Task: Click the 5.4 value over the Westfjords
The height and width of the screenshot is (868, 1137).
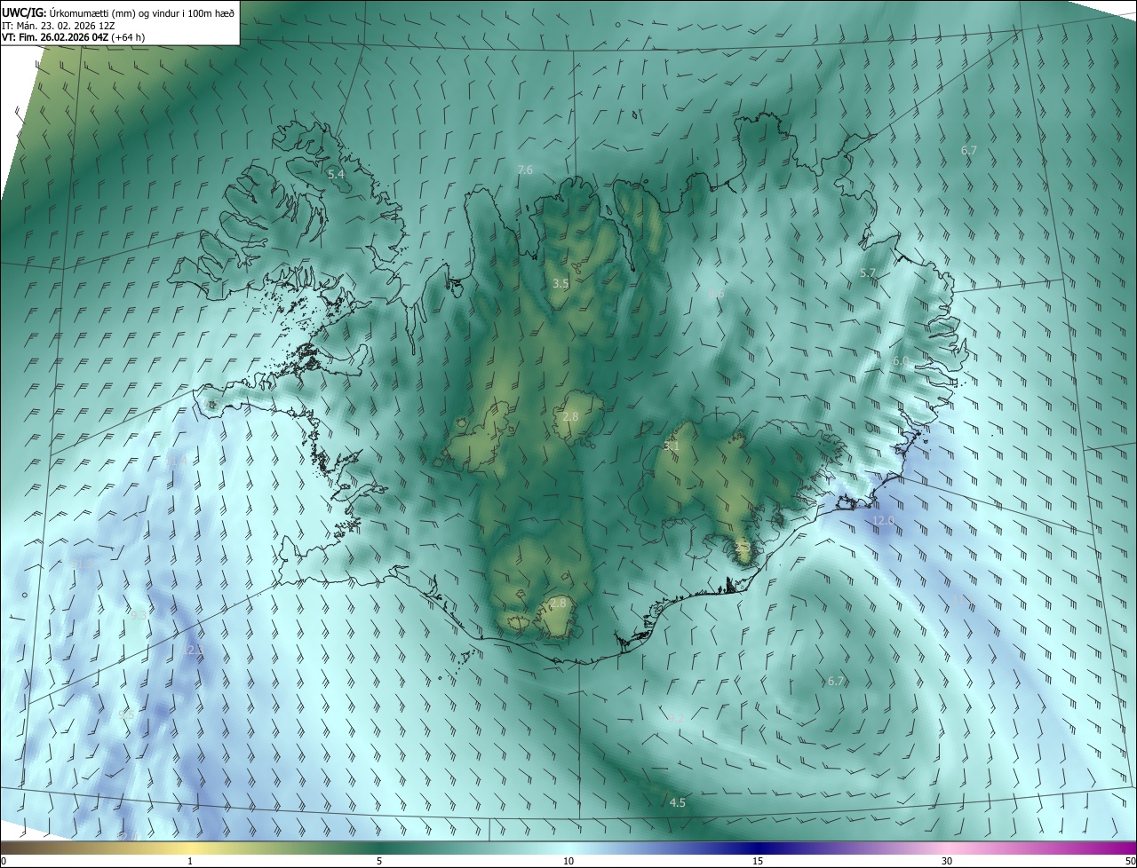Action: 336,175
